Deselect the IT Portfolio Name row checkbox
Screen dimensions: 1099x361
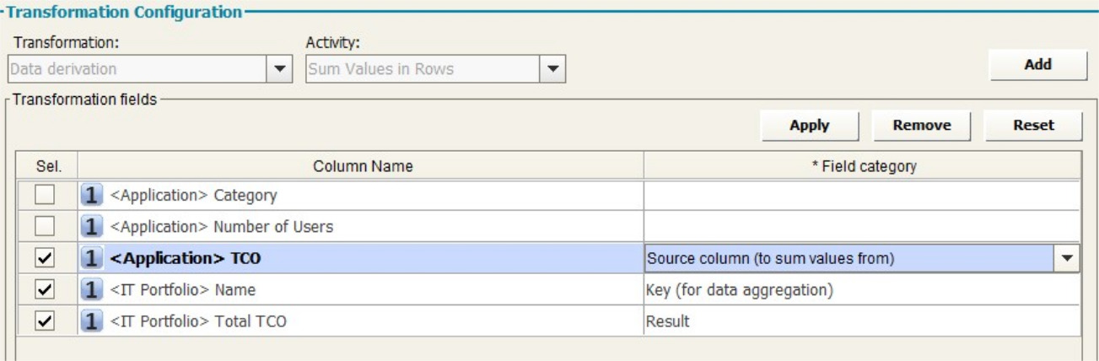point(46,290)
